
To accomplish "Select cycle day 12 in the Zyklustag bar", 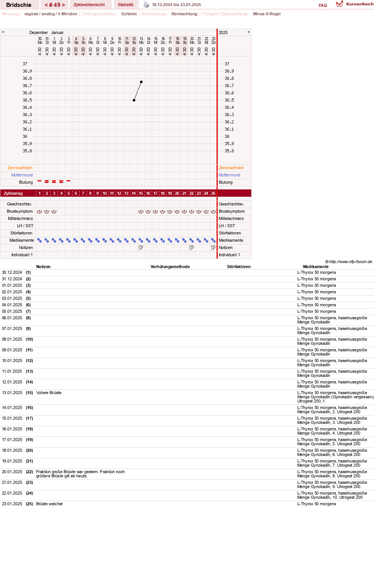I will 119,193.
